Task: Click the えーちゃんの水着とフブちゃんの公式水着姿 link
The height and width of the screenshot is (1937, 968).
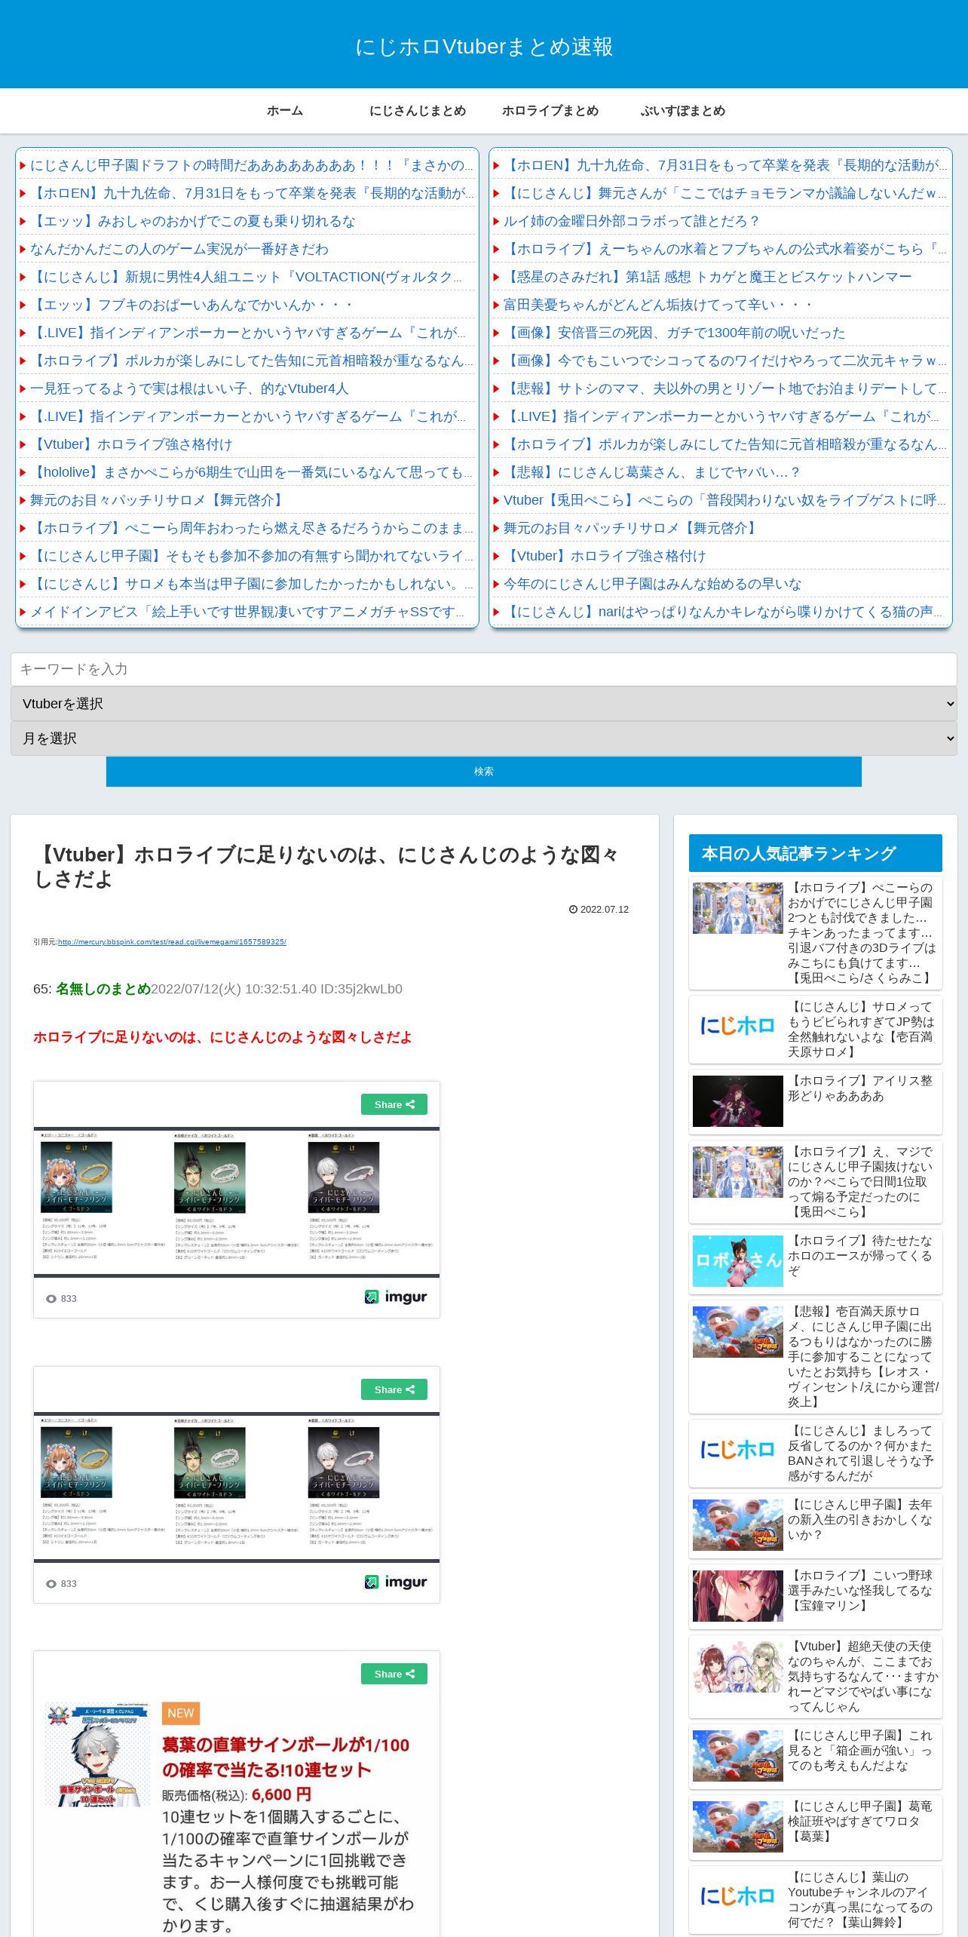Action: coord(725,249)
